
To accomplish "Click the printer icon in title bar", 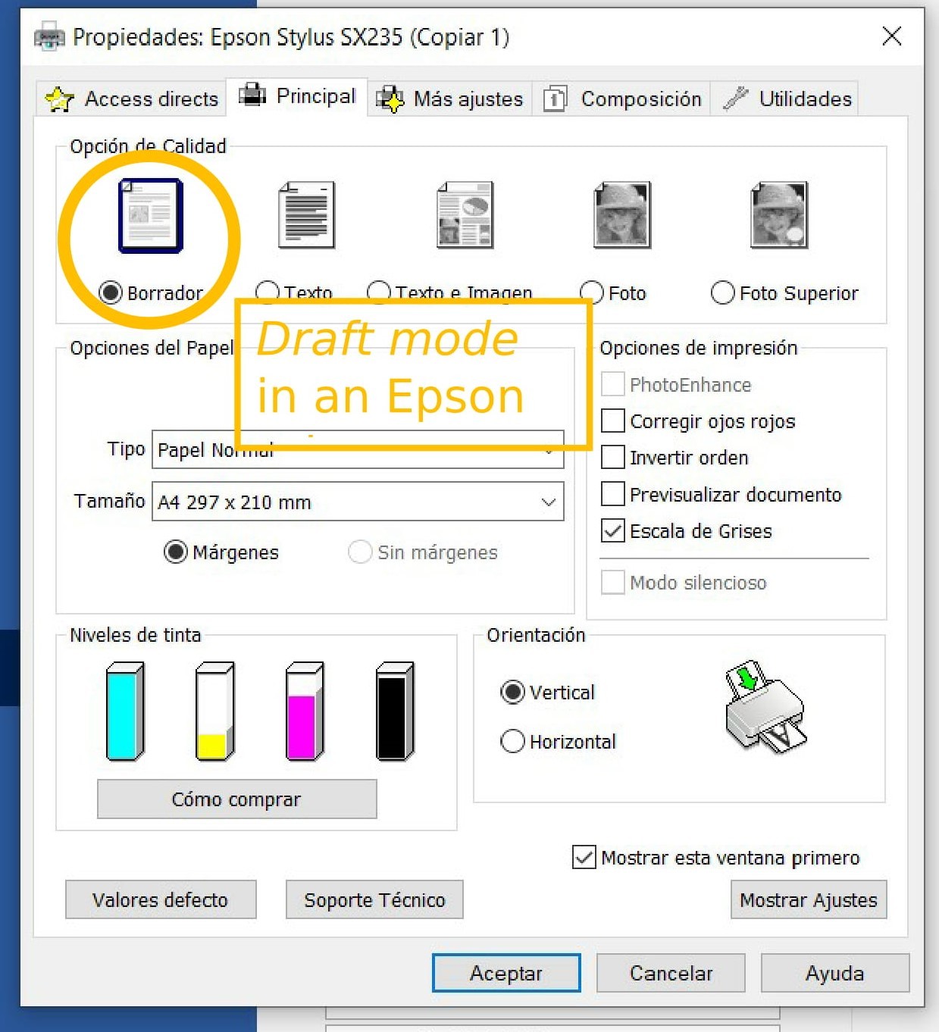I will coord(50,37).
